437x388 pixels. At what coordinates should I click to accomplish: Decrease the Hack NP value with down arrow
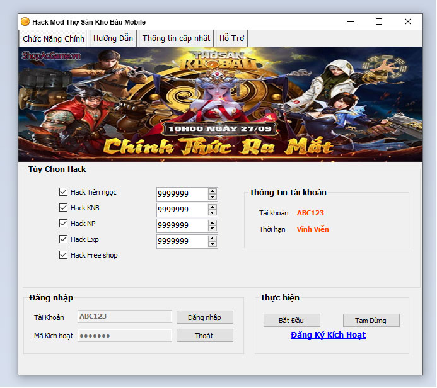(x=213, y=229)
